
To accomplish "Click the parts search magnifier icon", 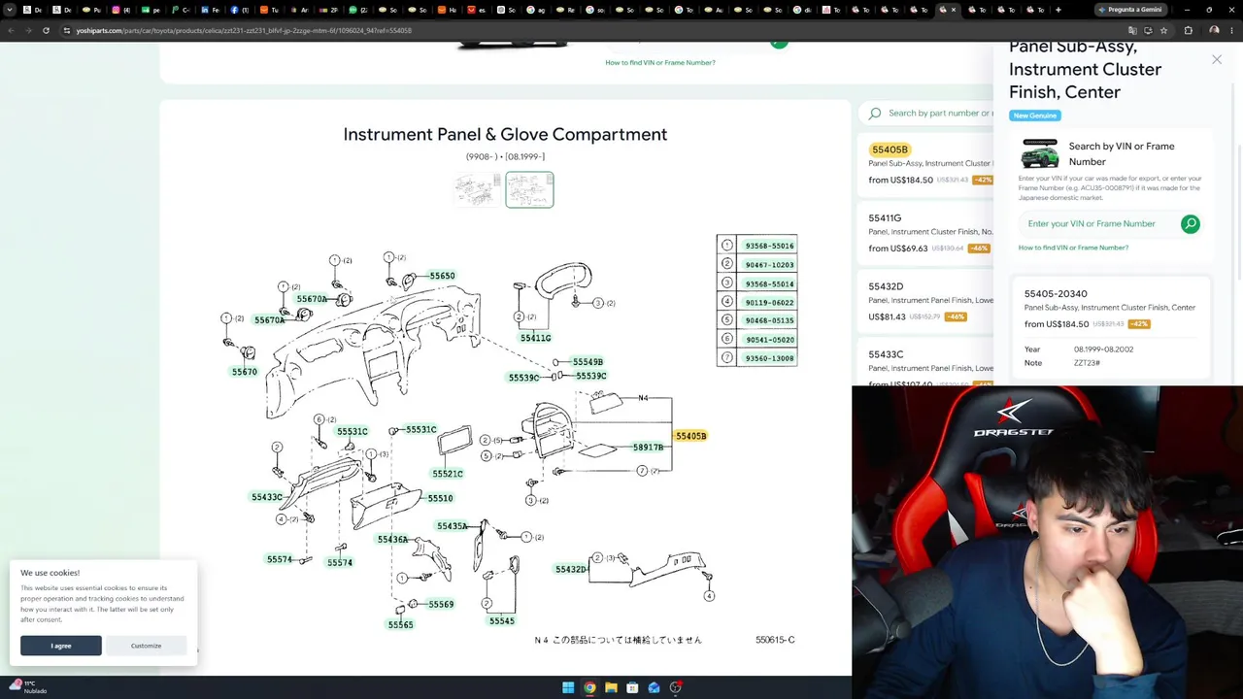I will (875, 114).
